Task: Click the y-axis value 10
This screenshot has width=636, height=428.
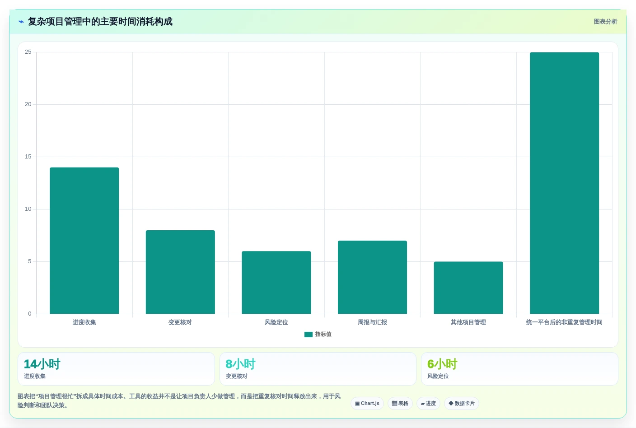Action: [28, 209]
